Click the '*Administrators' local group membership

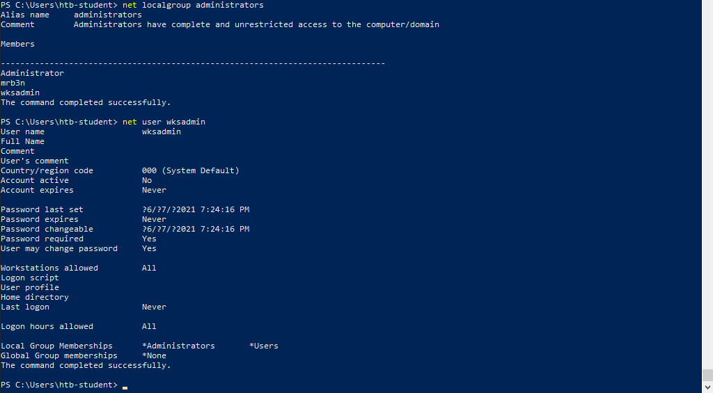pyautogui.click(x=178, y=346)
